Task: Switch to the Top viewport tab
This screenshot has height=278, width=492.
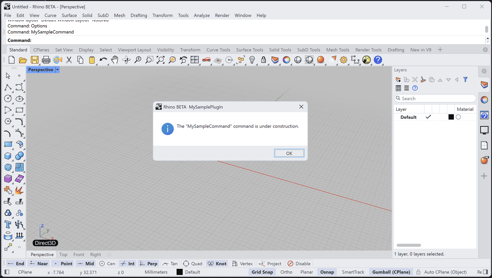Action: coord(63,254)
